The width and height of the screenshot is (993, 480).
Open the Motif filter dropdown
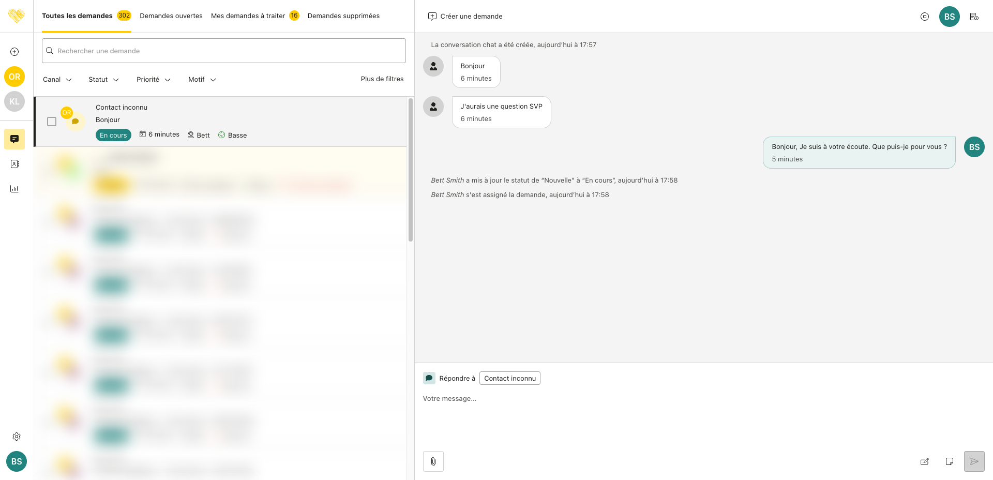coord(202,80)
